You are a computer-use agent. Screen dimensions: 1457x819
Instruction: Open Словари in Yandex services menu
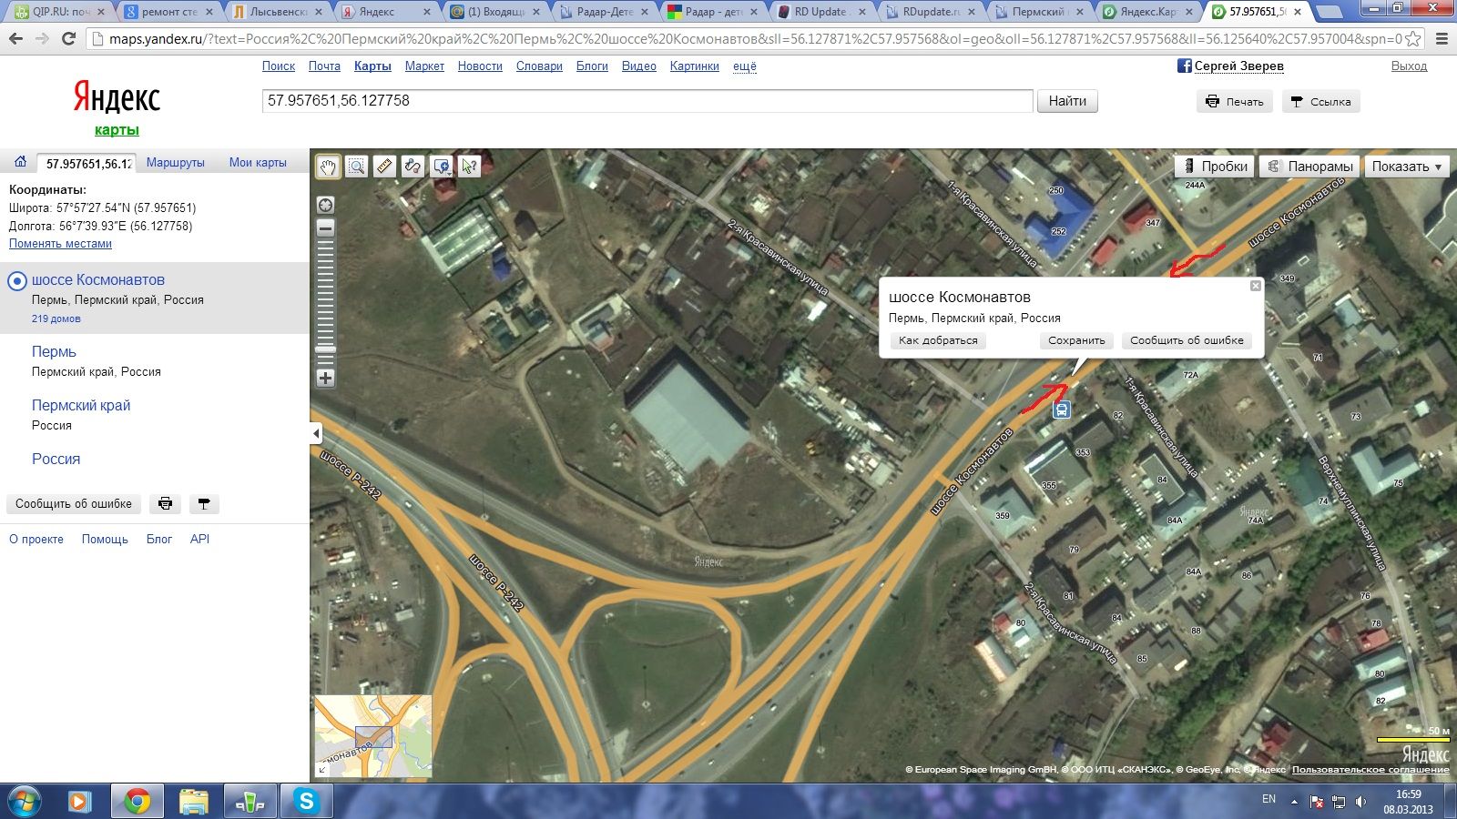(539, 66)
